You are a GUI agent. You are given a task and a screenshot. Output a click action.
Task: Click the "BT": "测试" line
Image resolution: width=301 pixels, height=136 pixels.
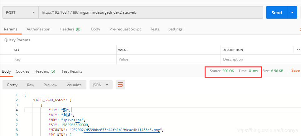(x=61, y=115)
